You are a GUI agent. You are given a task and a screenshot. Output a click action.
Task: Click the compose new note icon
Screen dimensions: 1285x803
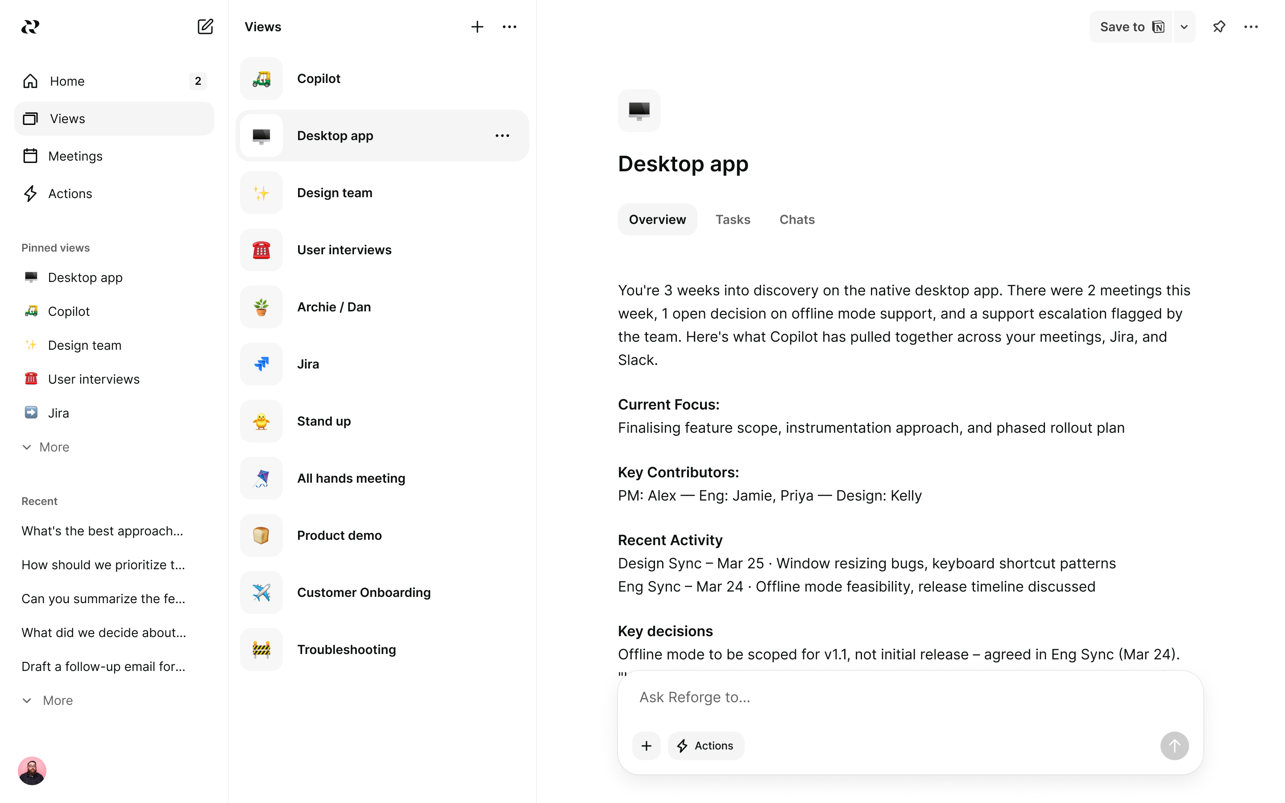[x=205, y=27]
